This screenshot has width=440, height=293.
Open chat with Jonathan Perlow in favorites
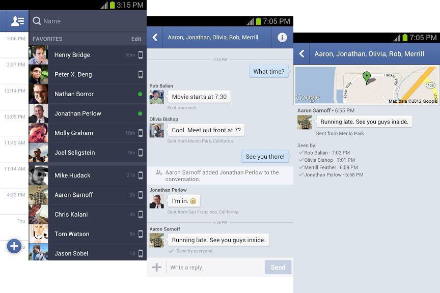(88, 113)
